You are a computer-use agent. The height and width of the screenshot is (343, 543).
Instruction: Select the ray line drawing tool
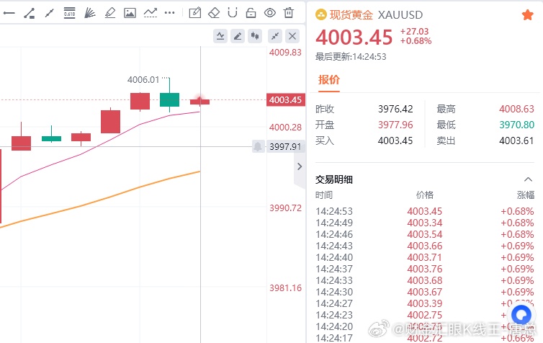(x=50, y=13)
